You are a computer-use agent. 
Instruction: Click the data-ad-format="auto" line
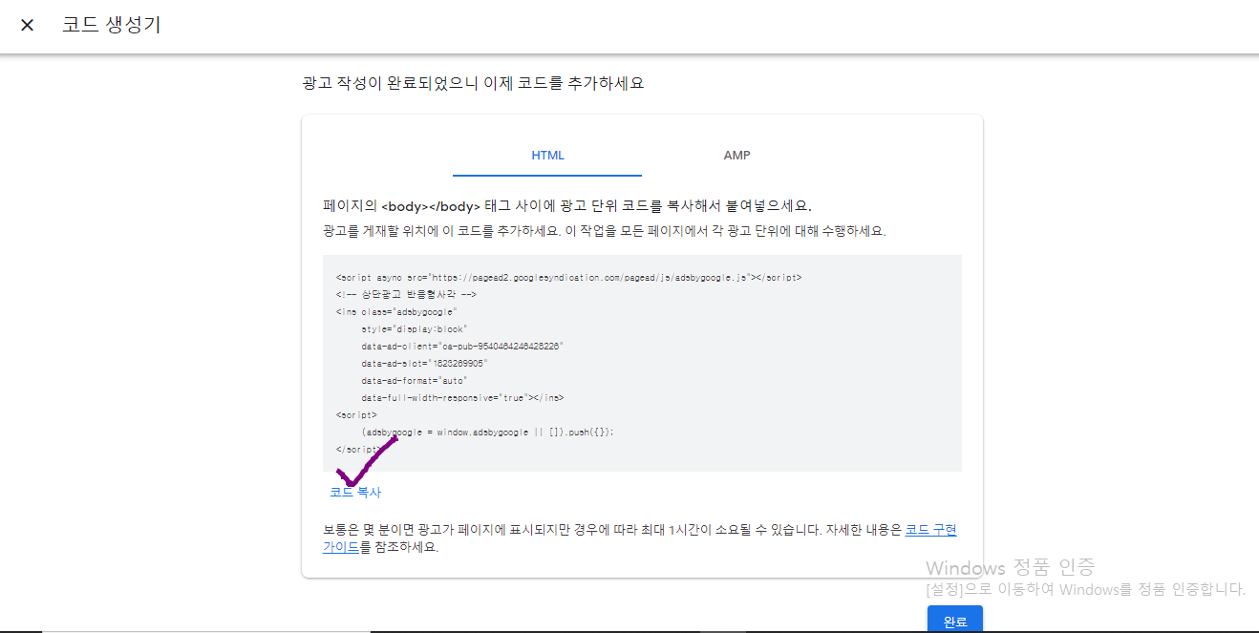click(x=414, y=380)
